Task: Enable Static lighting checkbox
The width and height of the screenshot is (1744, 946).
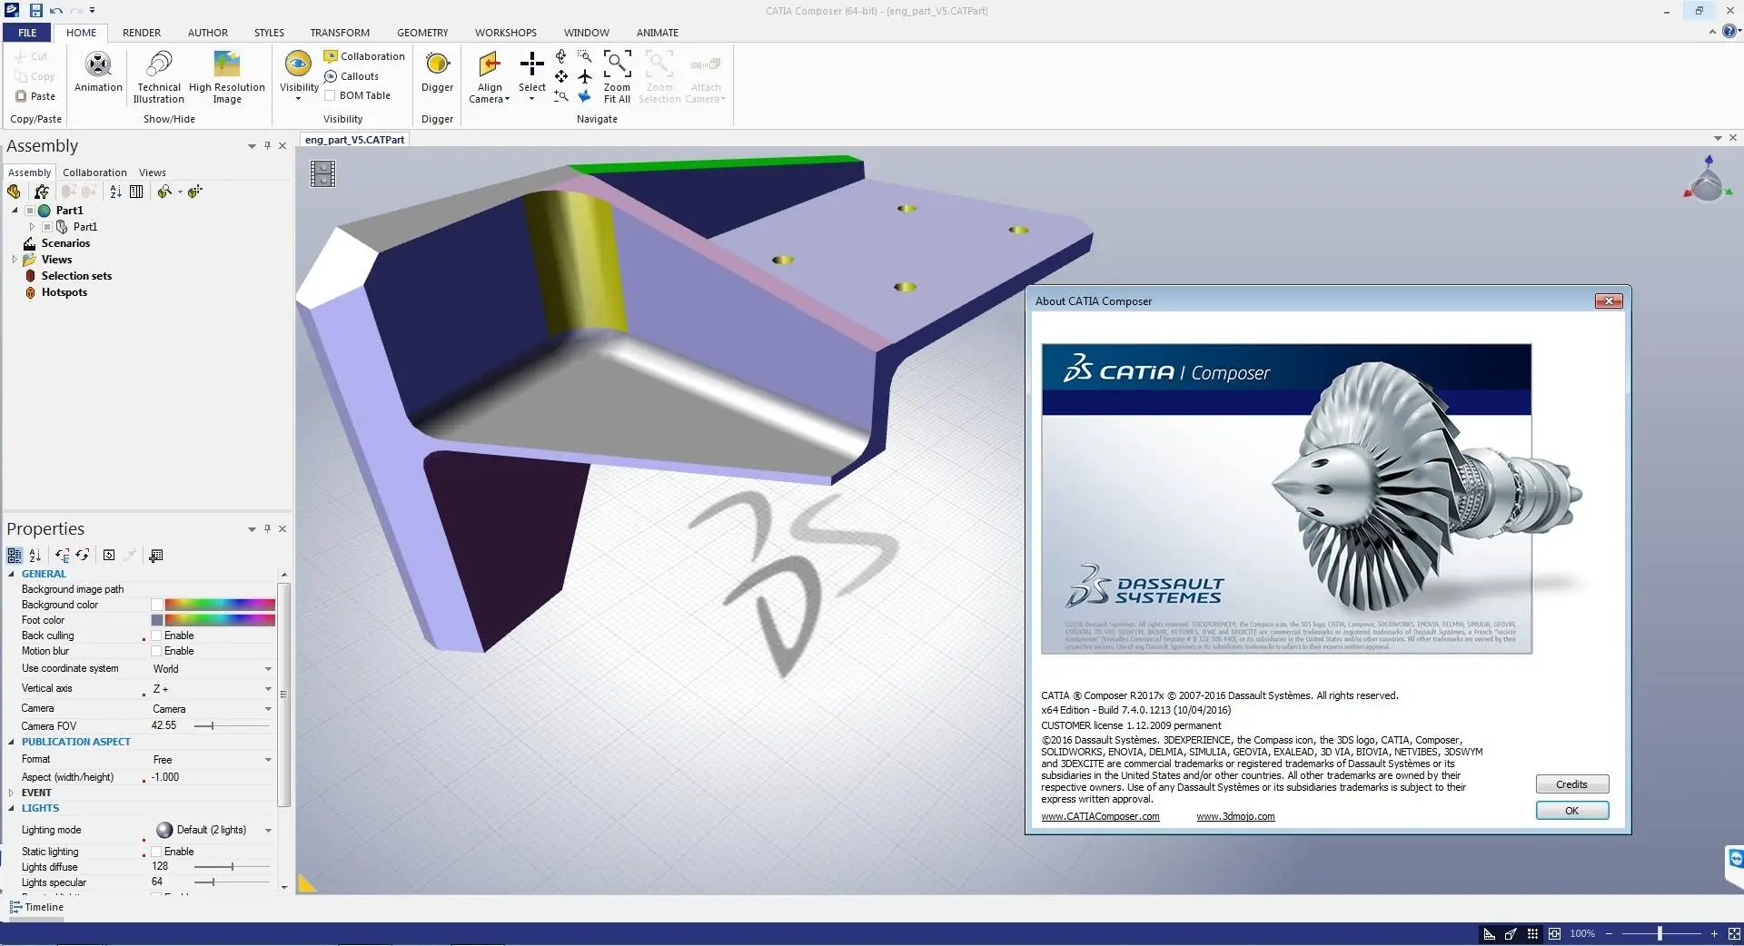Action: point(156,852)
